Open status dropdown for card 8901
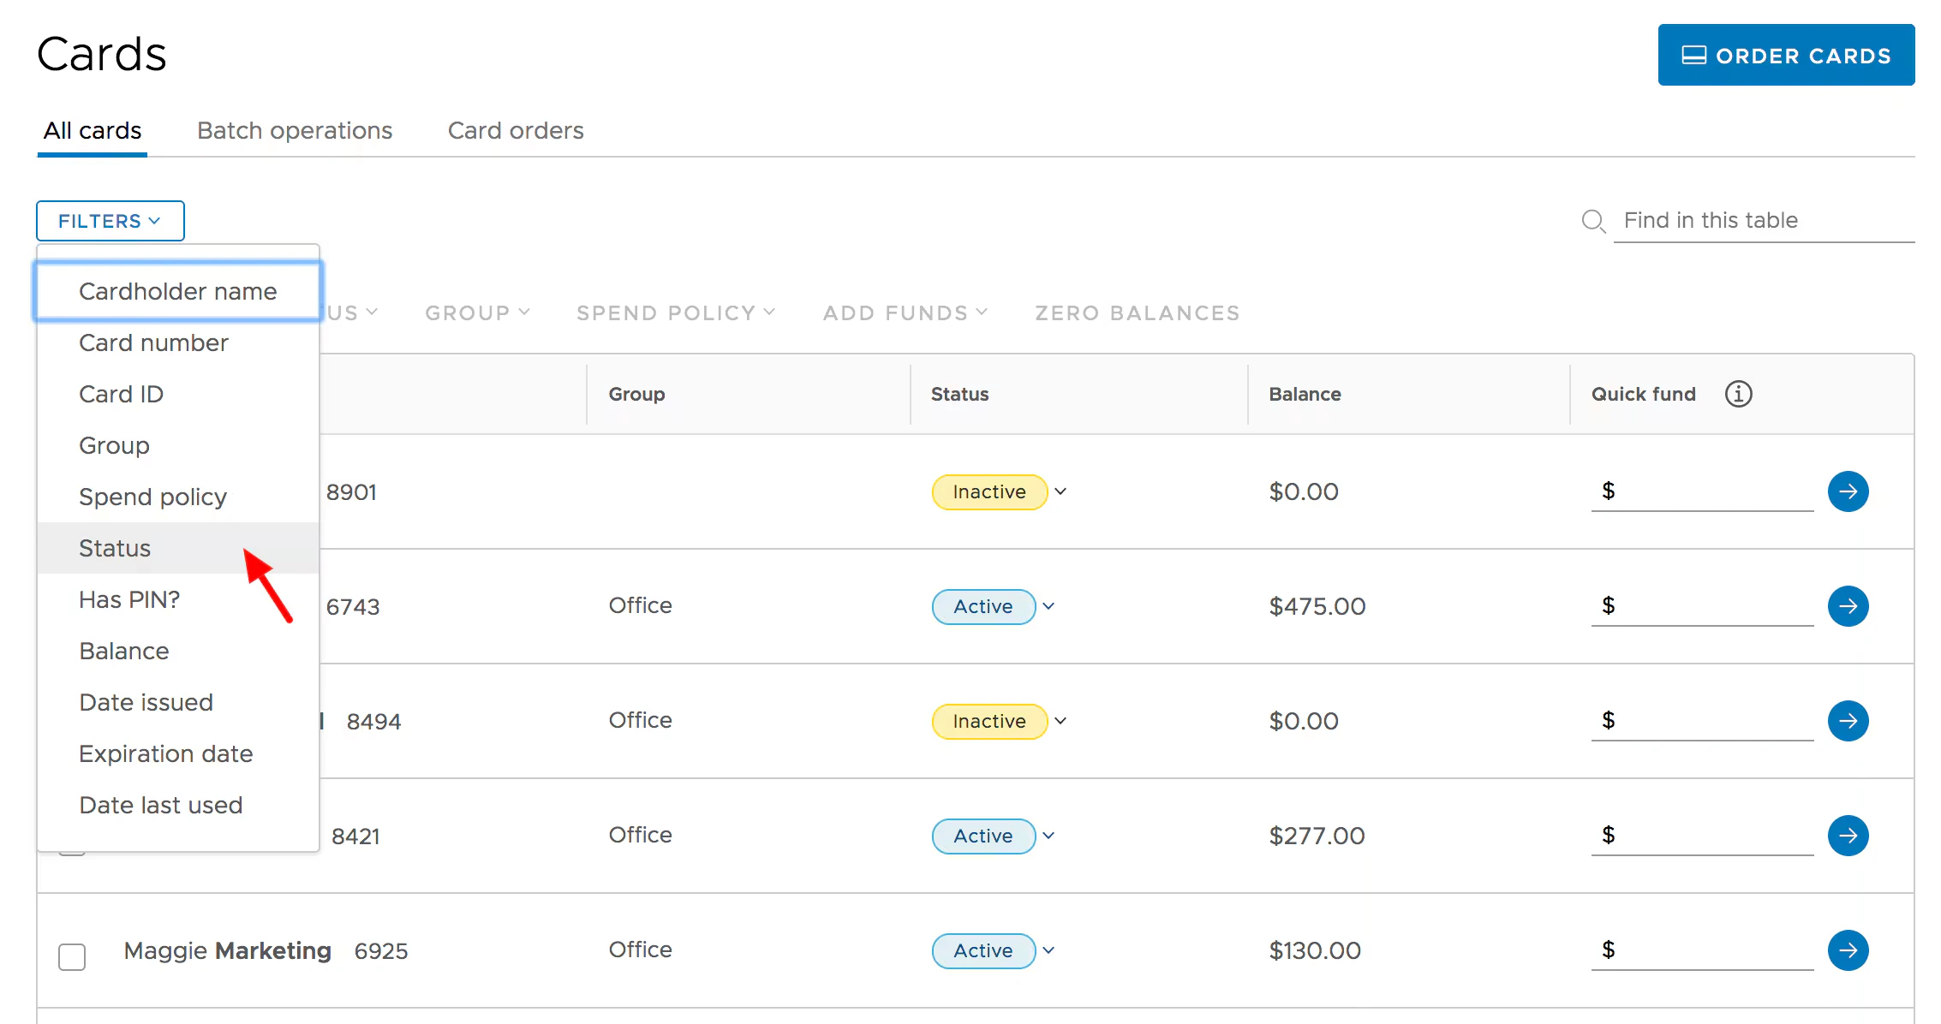The image size is (1941, 1024). point(1060,491)
